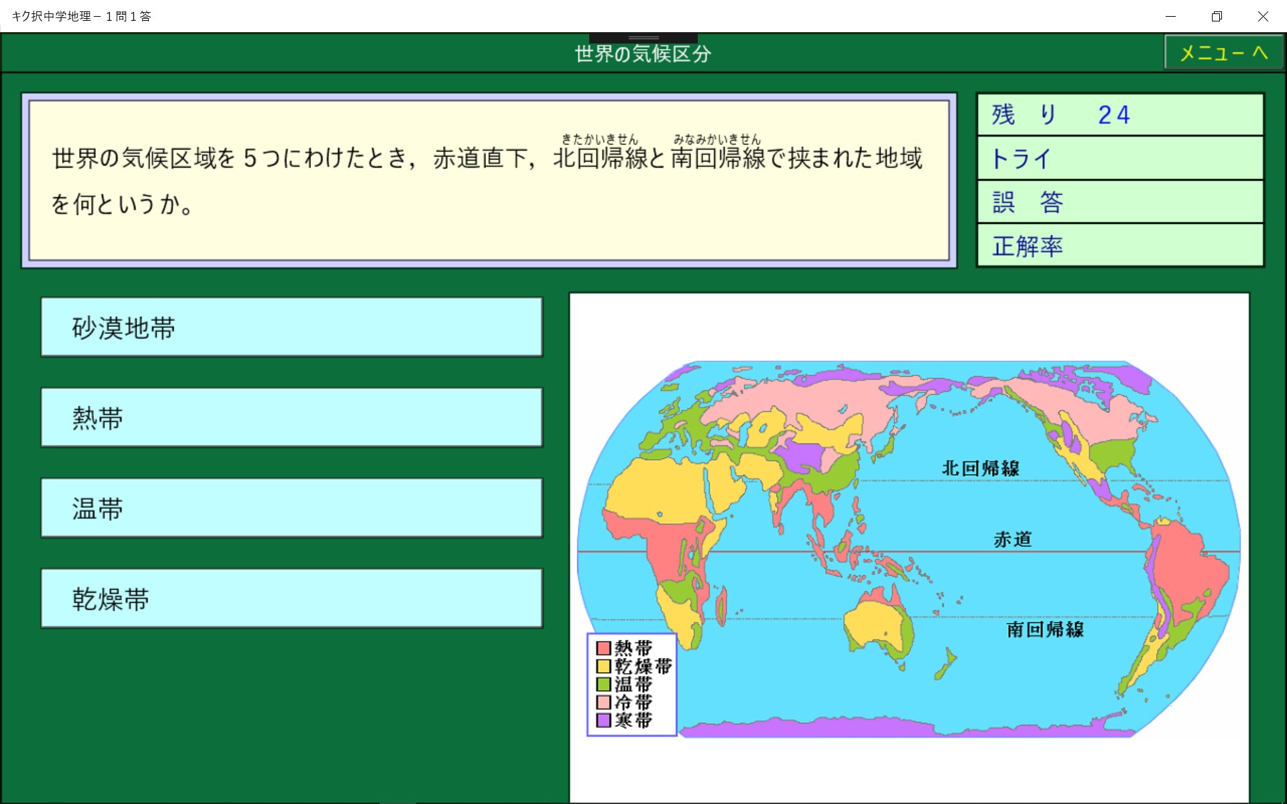Click the red 熱帯 legend swatch
The height and width of the screenshot is (804, 1287).
click(603, 648)
